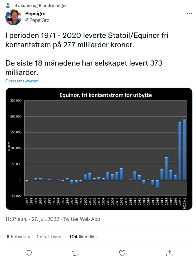Click the Pepsigro profile avatar

point(13,17)
